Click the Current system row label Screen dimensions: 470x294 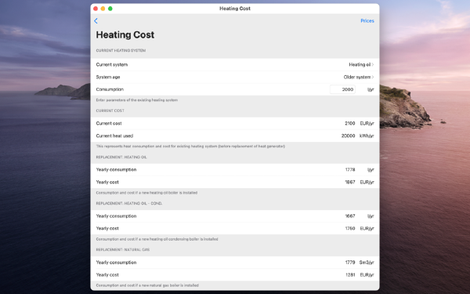pyautogui.click(x=112, y=64)
